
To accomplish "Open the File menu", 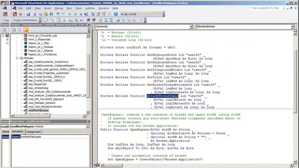I will (21, 8).
